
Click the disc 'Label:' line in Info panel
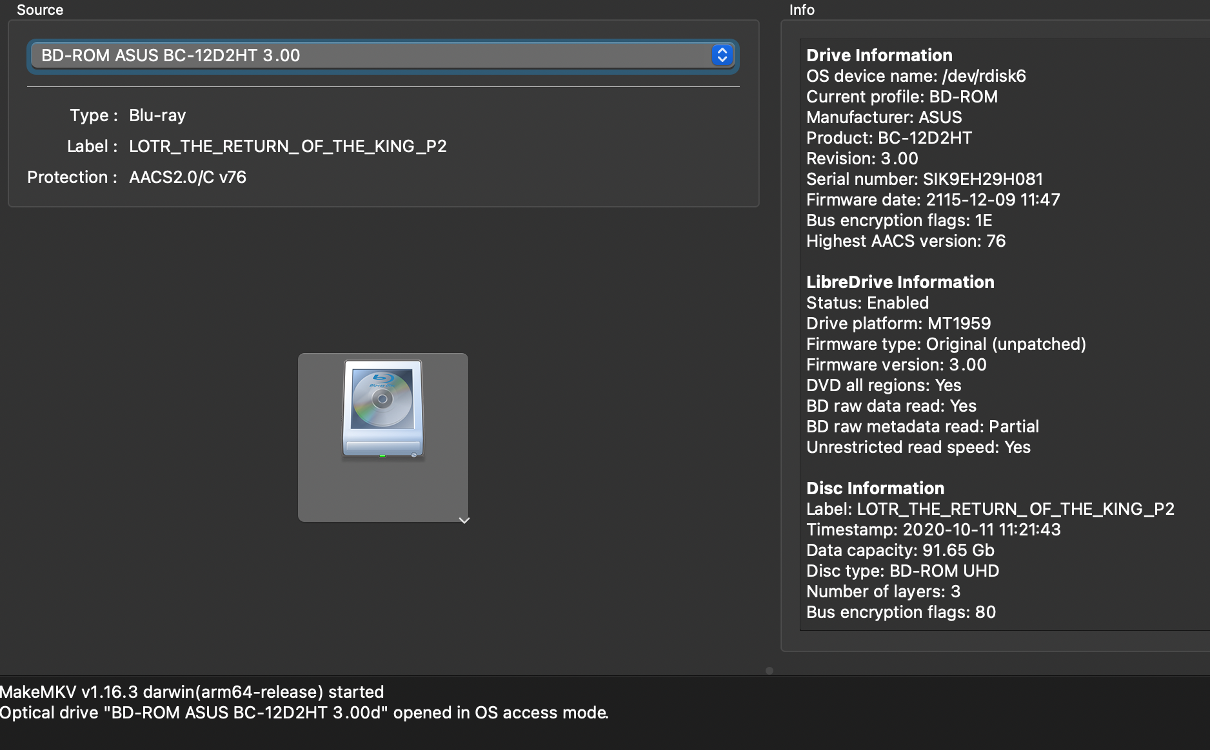click(x=990, y=509)
